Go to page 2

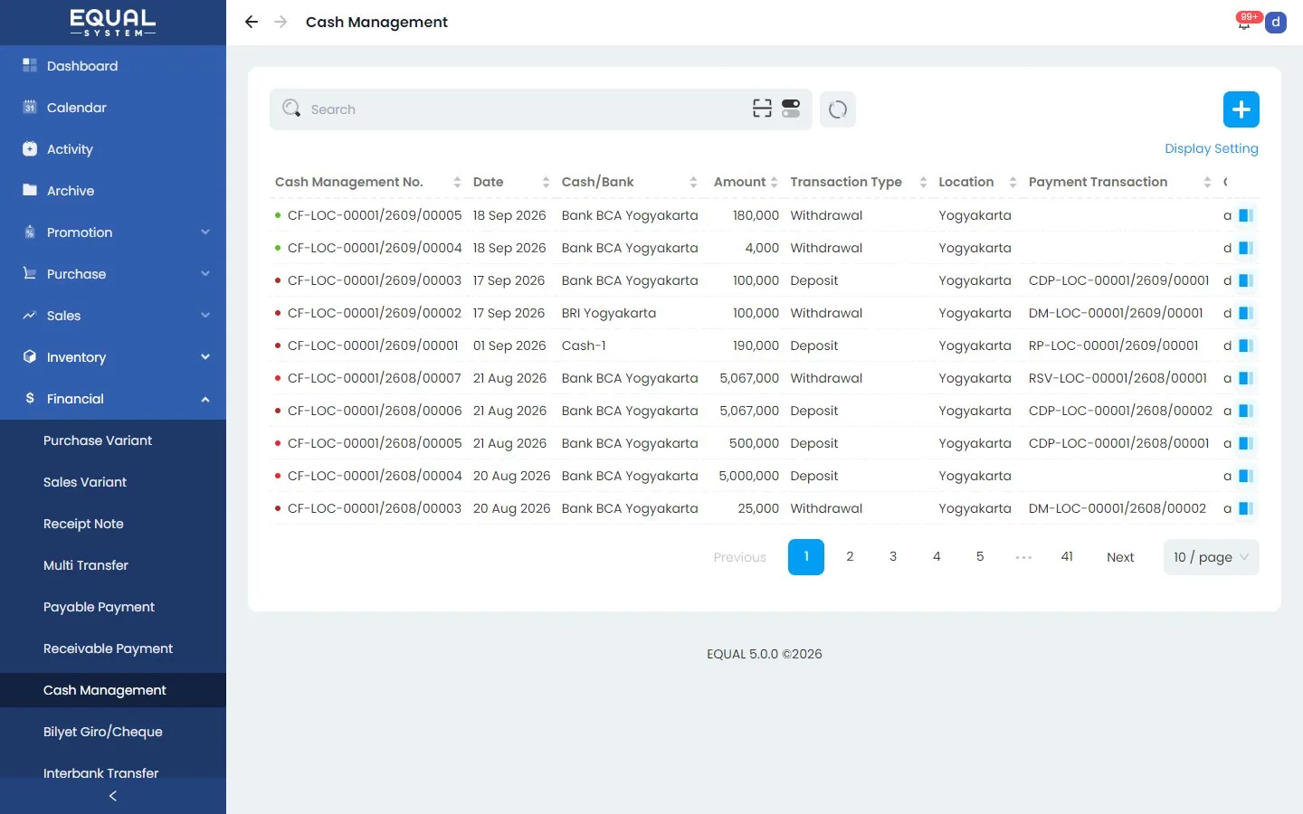click(x=850, y=557)
